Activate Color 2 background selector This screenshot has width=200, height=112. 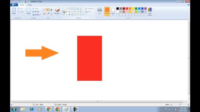(113, 12)
